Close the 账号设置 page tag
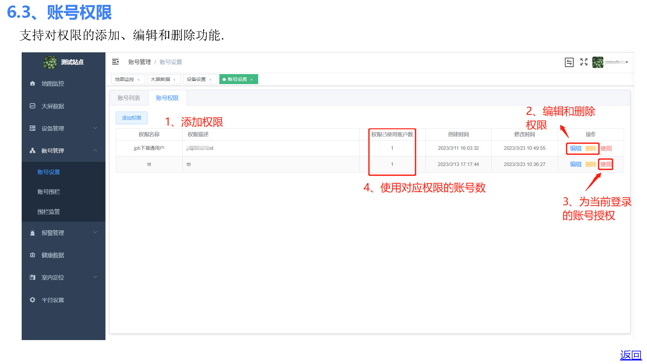 pyautogui.click(x=251, y=80)
